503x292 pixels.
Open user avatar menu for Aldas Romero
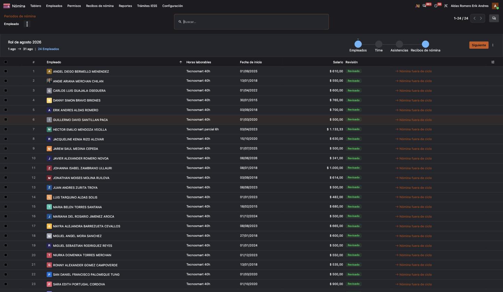click(x=495, y=6)
